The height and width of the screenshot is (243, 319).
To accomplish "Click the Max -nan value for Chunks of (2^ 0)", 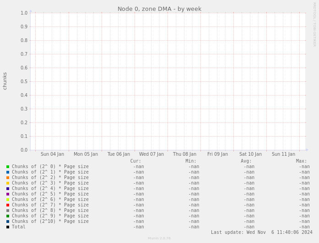I will pyautogui.click(x=304, y=167).
